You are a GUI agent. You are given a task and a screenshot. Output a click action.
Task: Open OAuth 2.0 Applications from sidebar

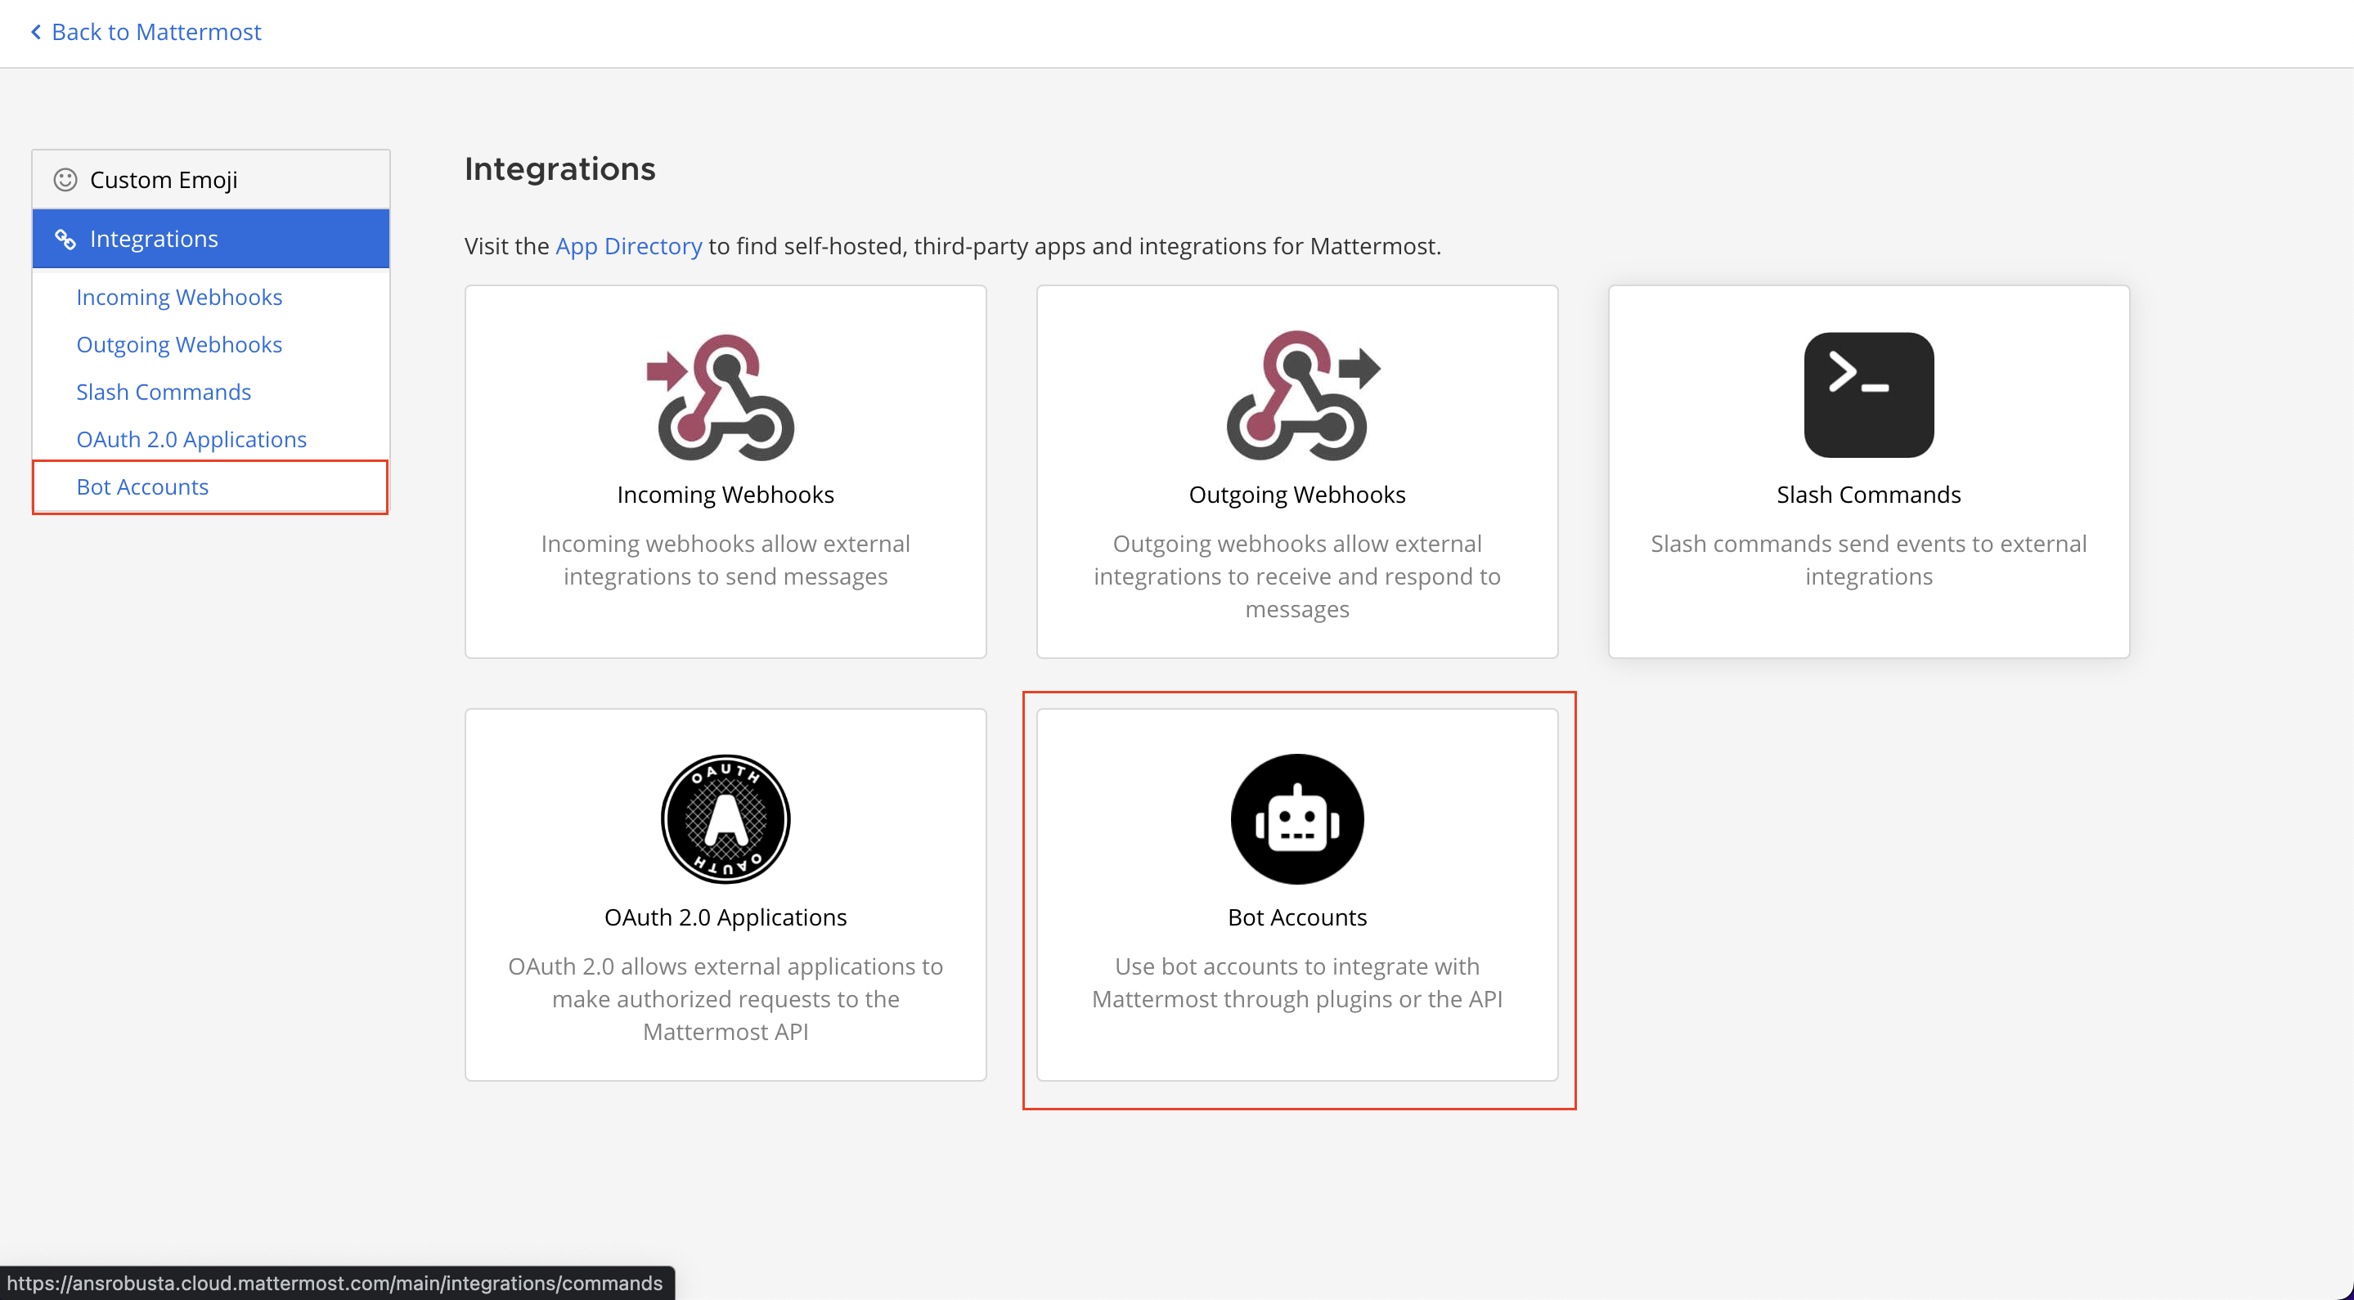tap(191, 439)
